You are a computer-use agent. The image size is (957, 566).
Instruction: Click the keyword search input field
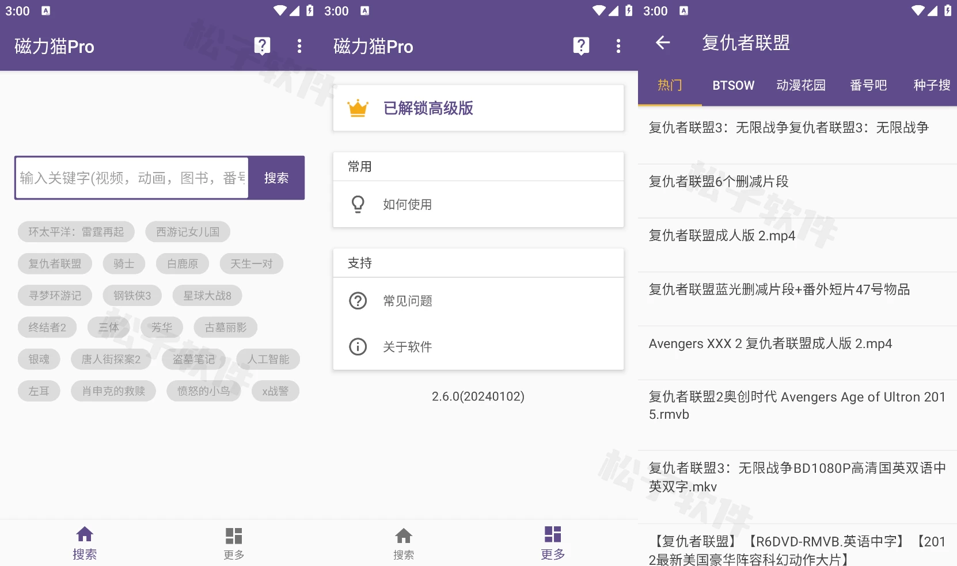tap(132, 178)
